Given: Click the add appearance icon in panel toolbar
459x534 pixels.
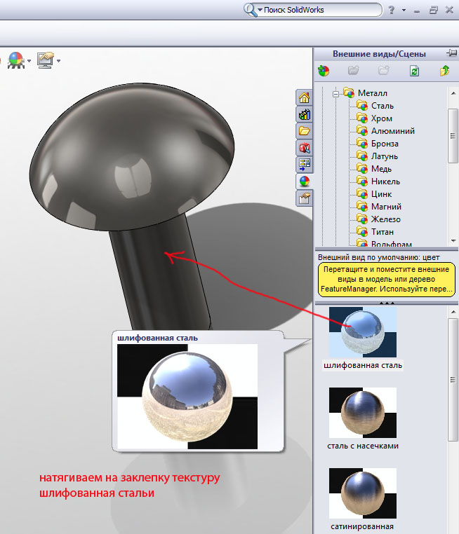Looking at the screenshot, I should [x=324, y=71].
